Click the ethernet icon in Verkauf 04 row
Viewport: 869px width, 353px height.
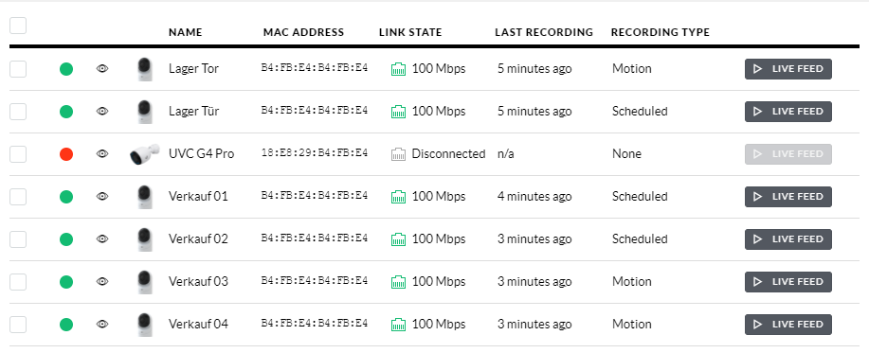398,325
